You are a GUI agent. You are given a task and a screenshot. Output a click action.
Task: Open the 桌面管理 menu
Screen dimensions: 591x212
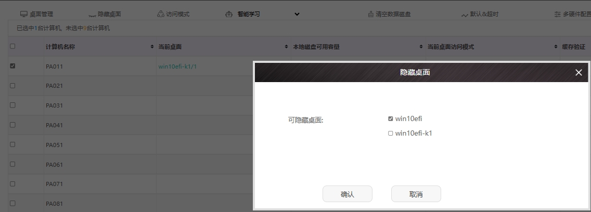pyautogui.click(x=42, y=15)
